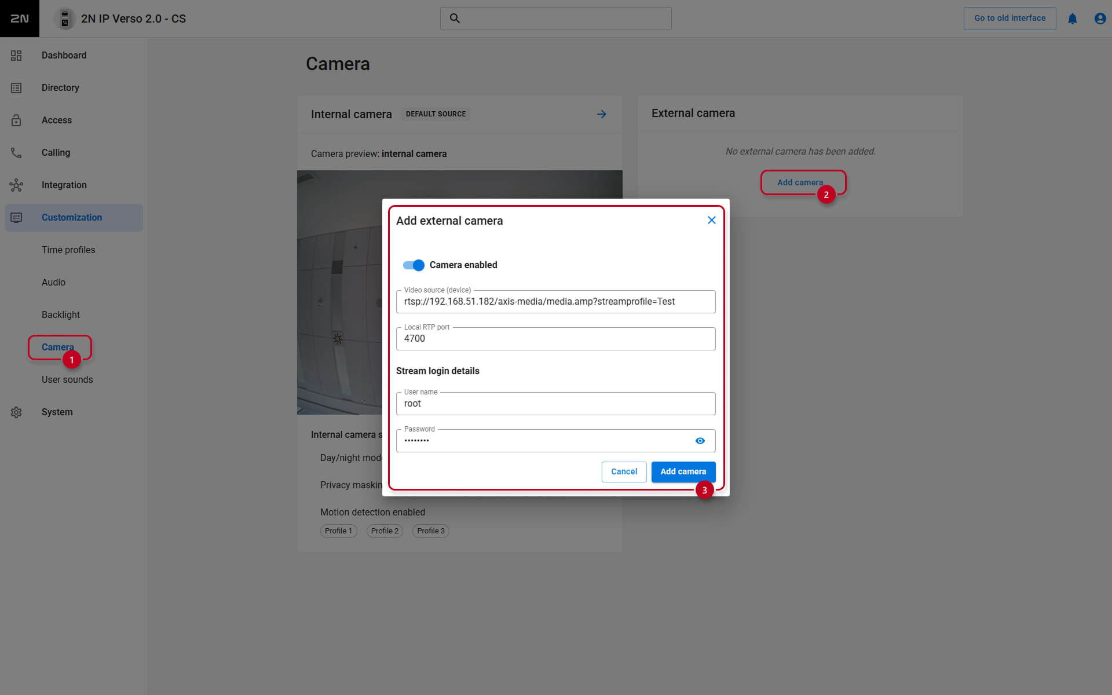Screen dimensions: 1112x695
Task: Click the User name field
Action: (x=556, y=404)
